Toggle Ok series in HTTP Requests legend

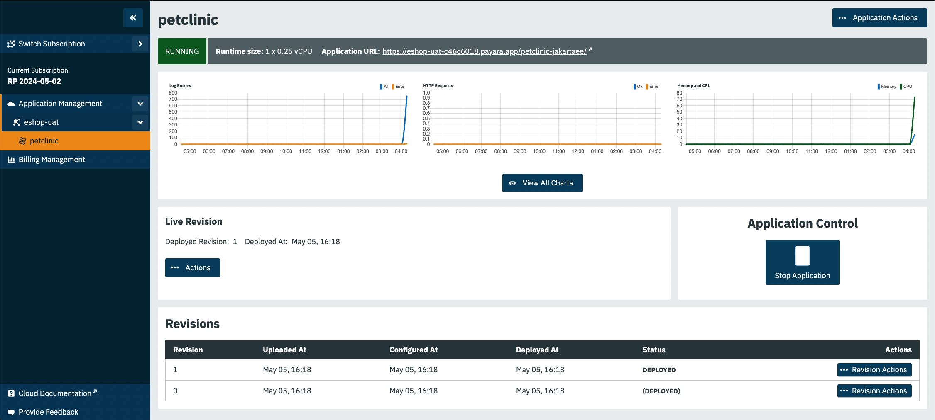(638, 87)
